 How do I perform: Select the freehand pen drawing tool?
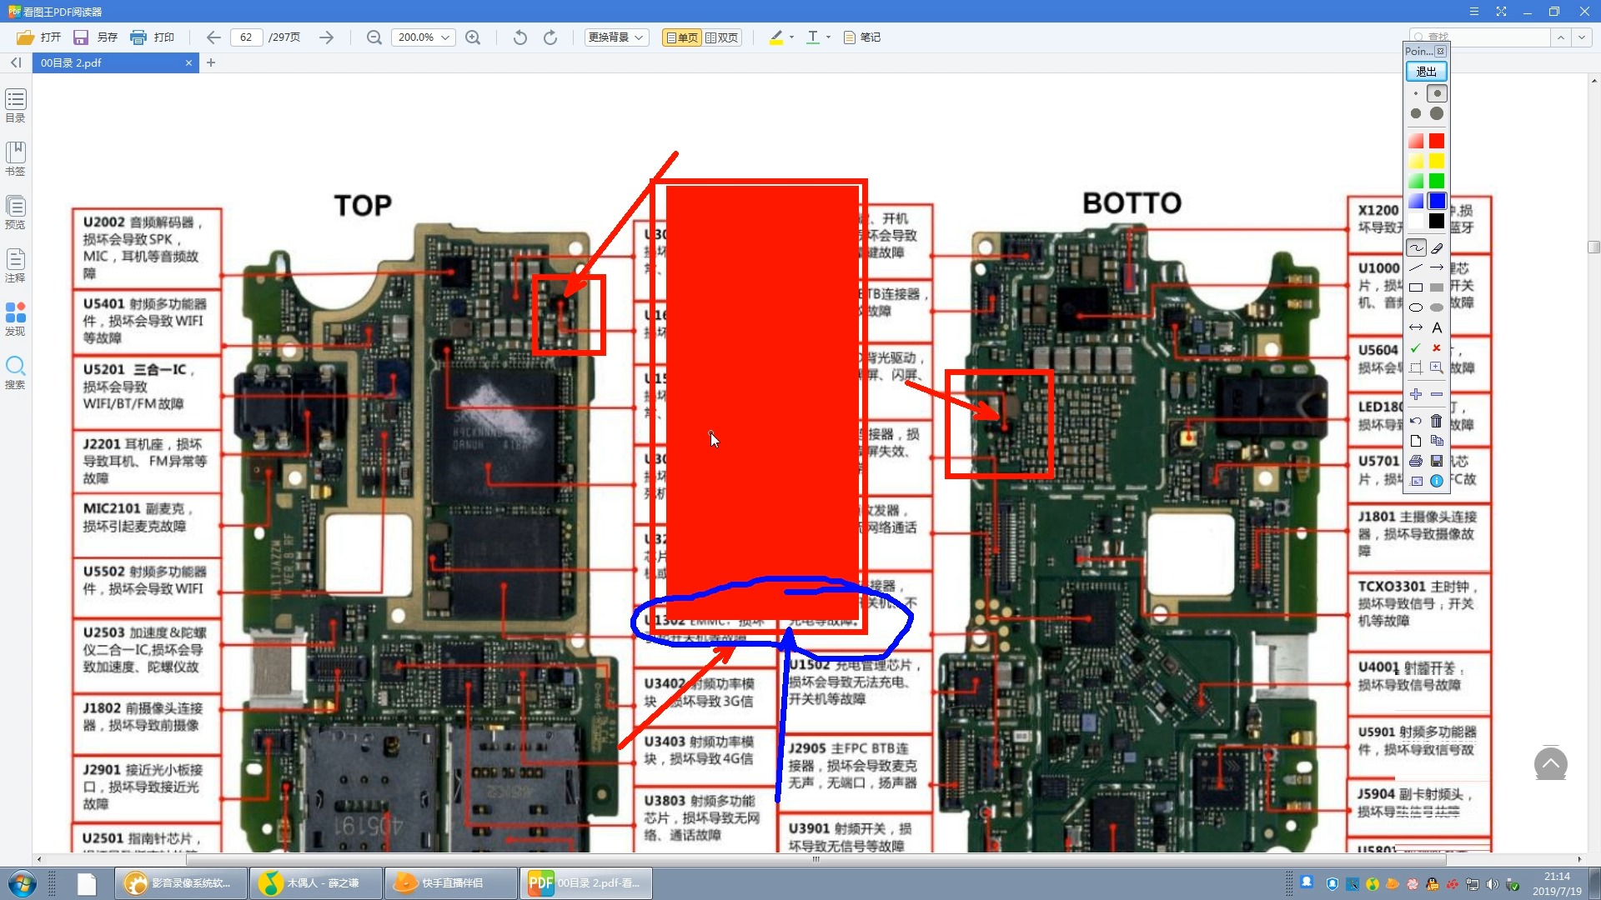pyautogui.click(x=1416, y=247)
